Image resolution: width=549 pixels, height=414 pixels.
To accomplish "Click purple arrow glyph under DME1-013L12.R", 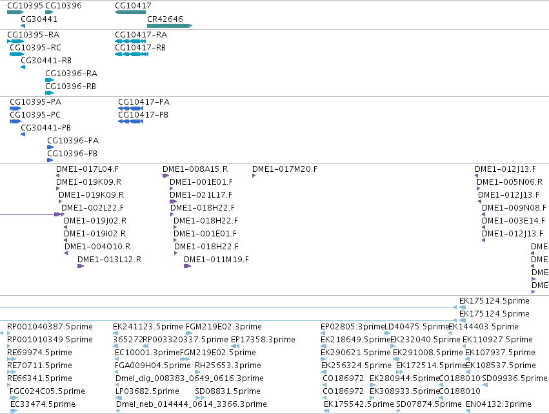I will coord(81,266).
